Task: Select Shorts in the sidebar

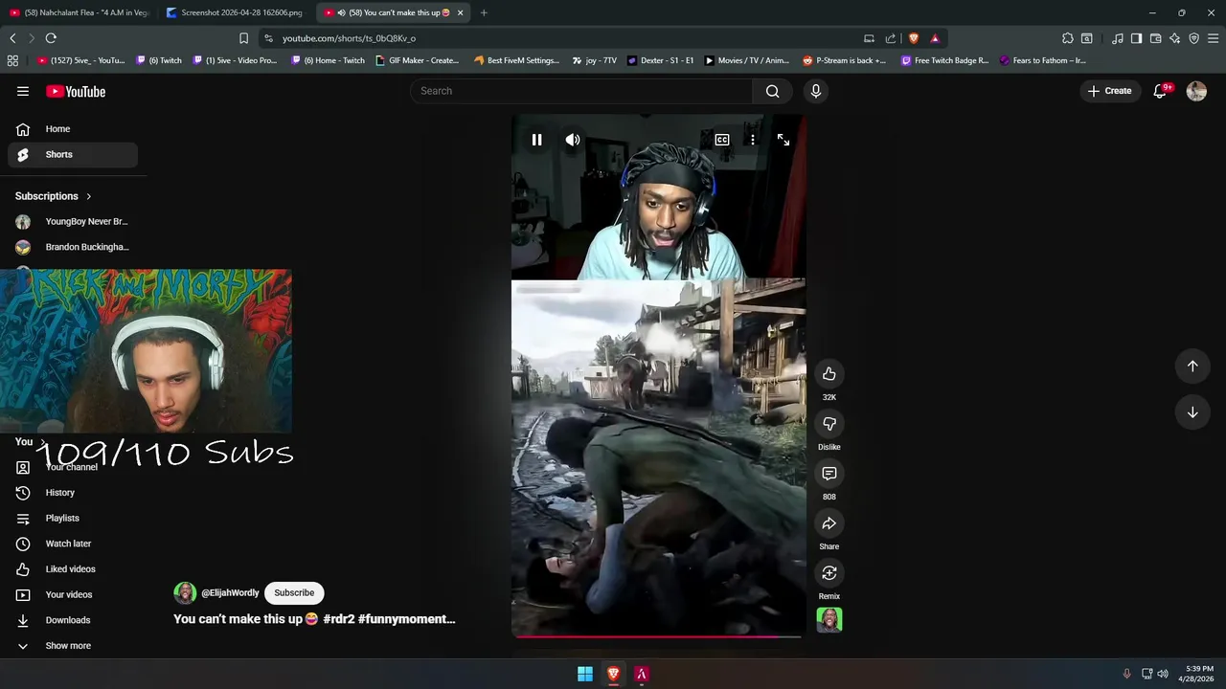Action: pos(73,154)
